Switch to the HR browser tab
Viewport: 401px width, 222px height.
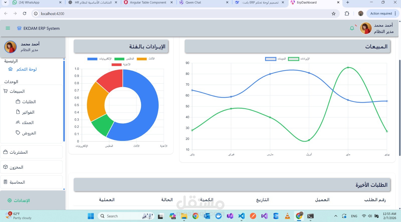coord(93,3)
